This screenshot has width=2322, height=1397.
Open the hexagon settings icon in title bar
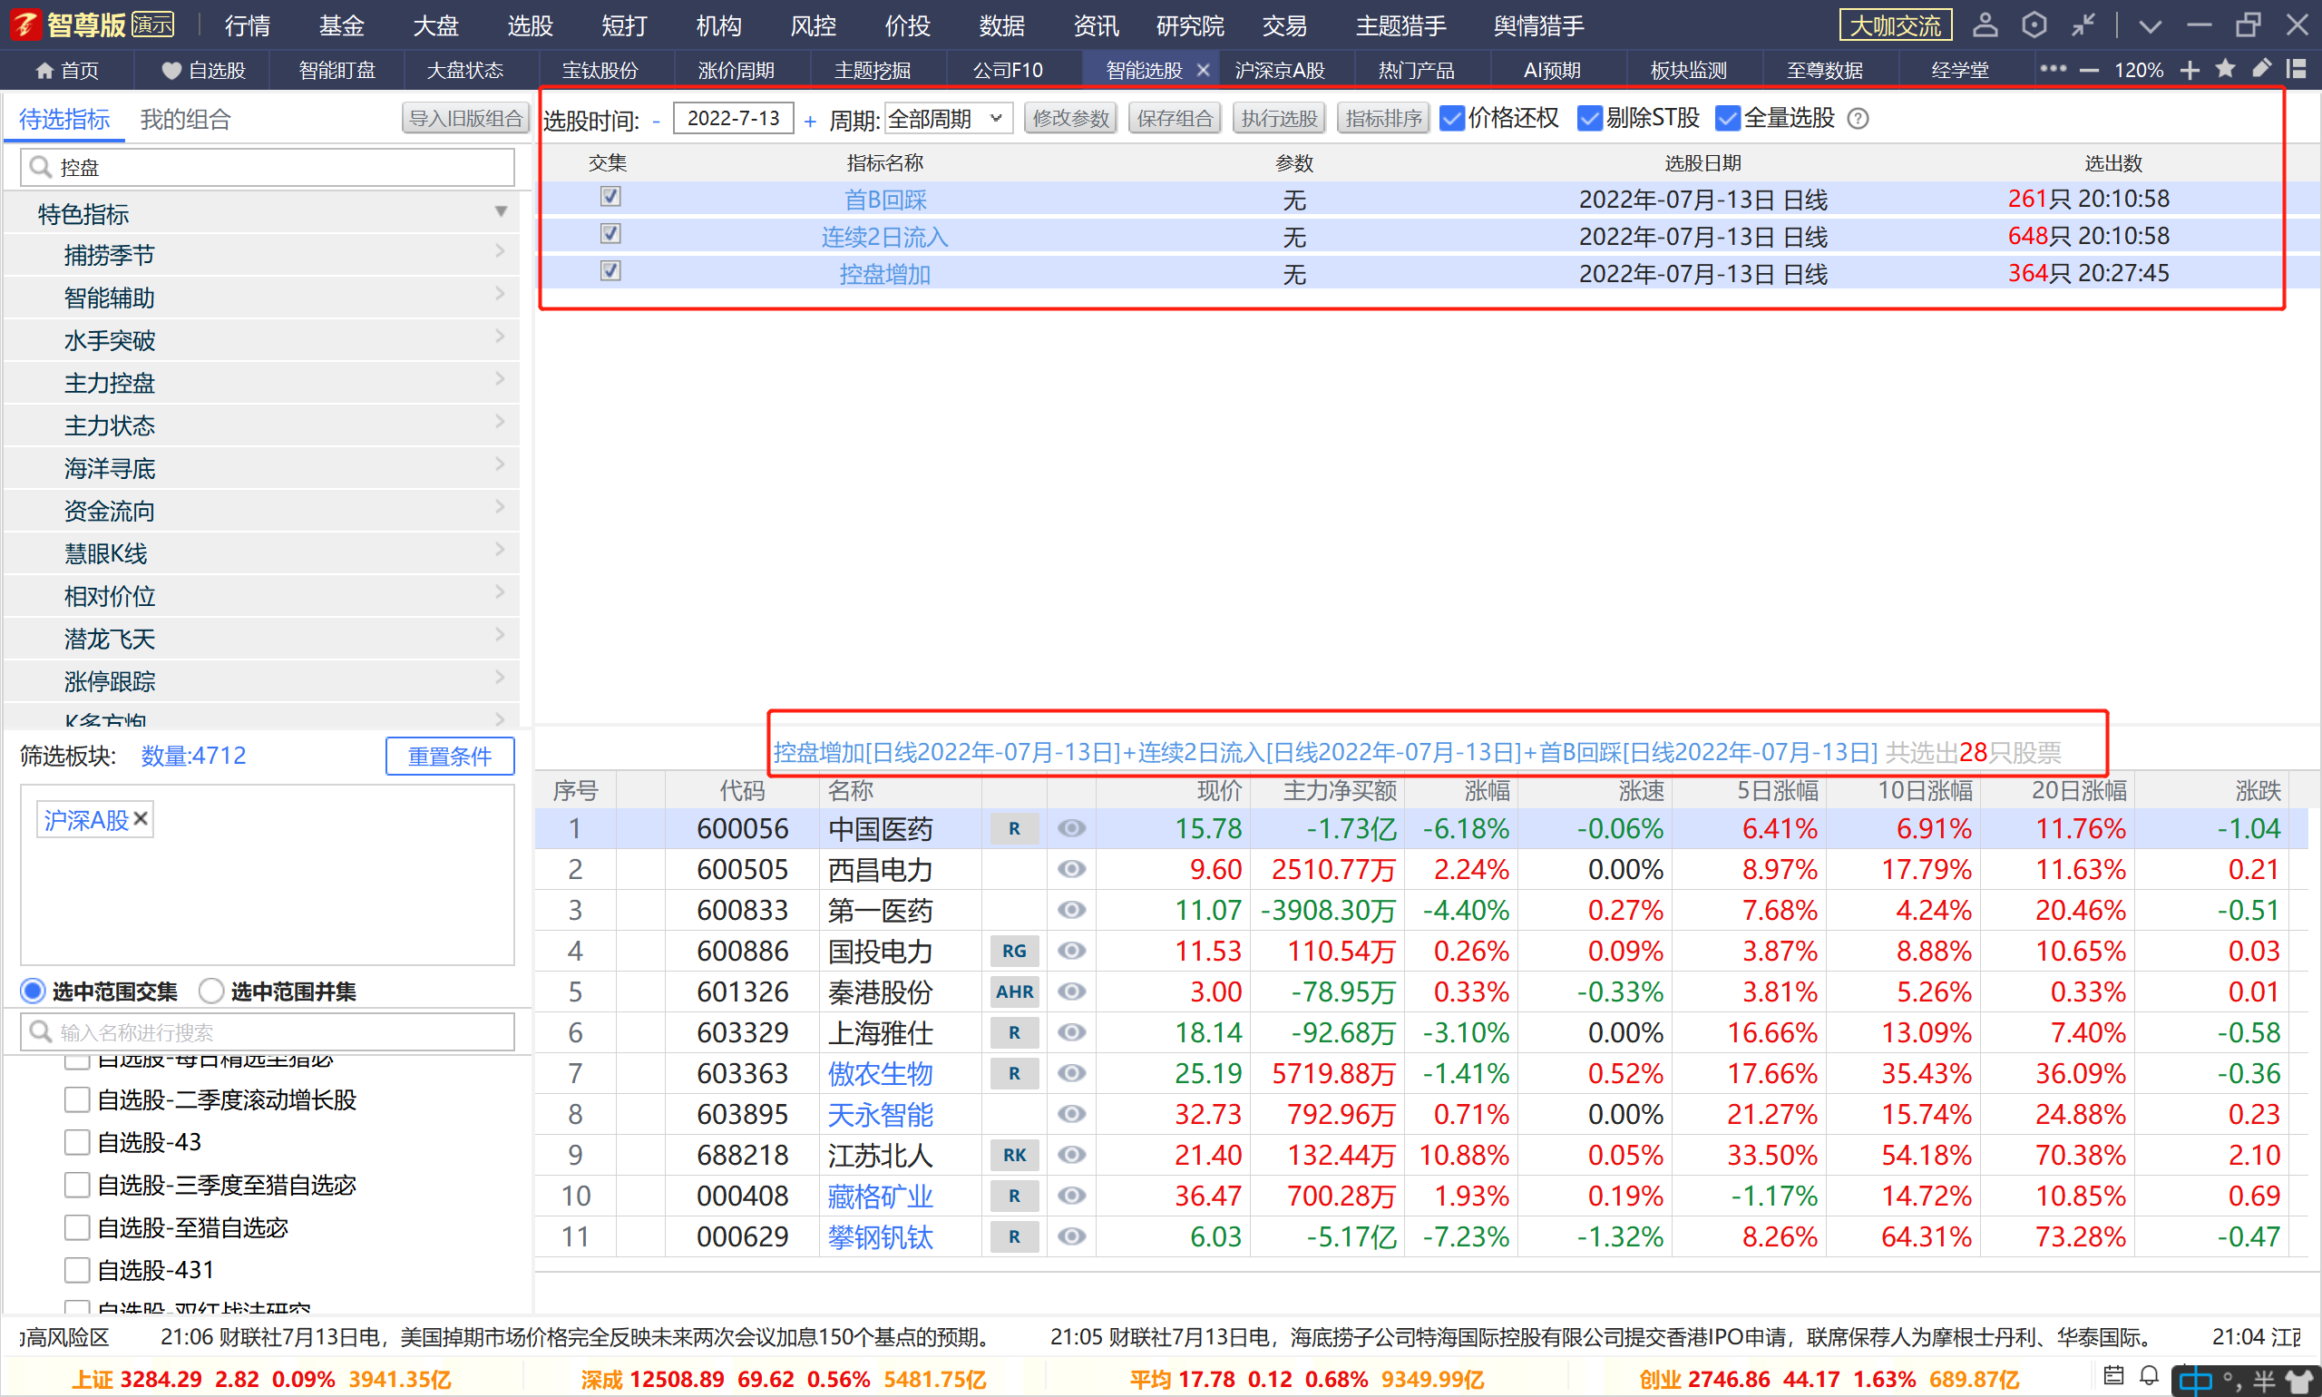tap(2034, 24)
